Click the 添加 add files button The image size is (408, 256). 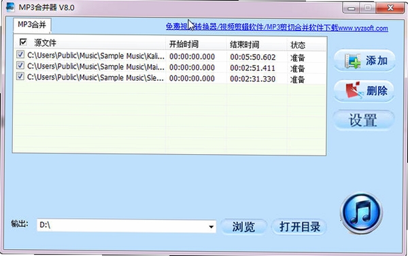(364, 60)
